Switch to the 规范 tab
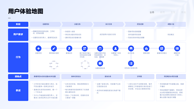The height and width of the screenshot is (109, 194). [162, 12]
